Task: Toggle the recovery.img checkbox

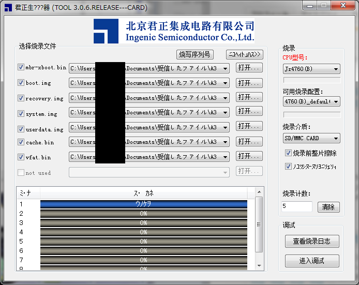Action: [x=21, y=98]
